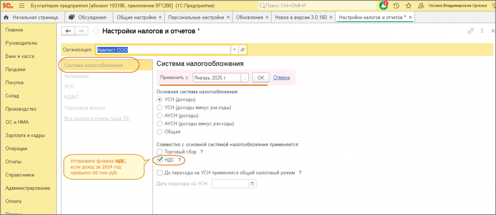The height and width of the screenshot is (215, 496).
Task: Enable the Торговый сбор checkbox
Action: pos(160,152)
